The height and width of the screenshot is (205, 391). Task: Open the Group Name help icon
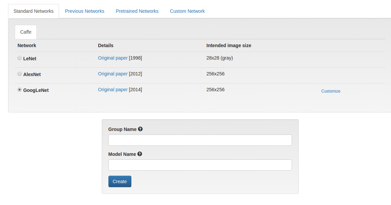[x=140, y=129]
